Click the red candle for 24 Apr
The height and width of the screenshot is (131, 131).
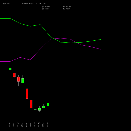coord(19,79)
